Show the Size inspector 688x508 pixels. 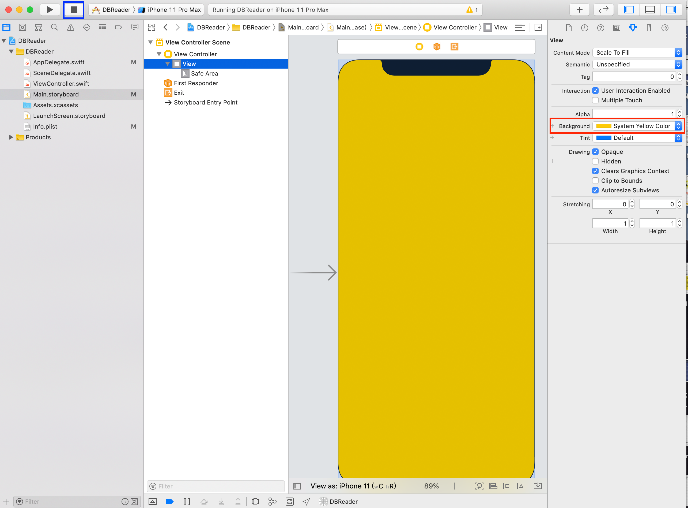[x=649, y=28]
